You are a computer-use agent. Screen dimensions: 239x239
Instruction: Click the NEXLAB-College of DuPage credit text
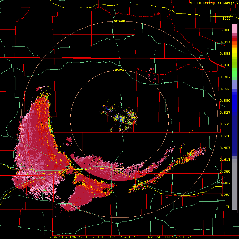(x=212, y=3)
